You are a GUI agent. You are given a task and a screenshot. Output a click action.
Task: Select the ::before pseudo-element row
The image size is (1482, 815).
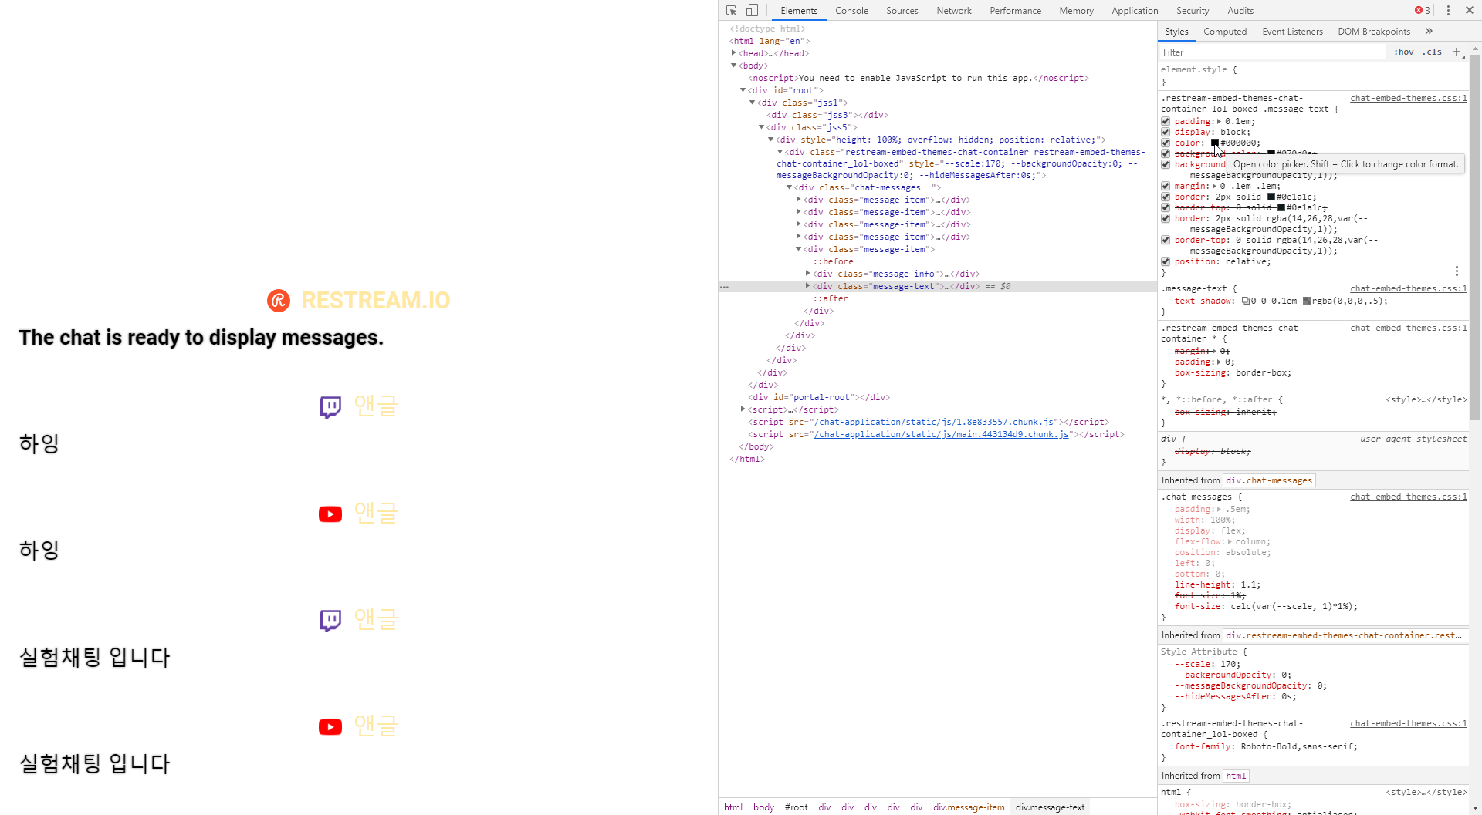833,261
